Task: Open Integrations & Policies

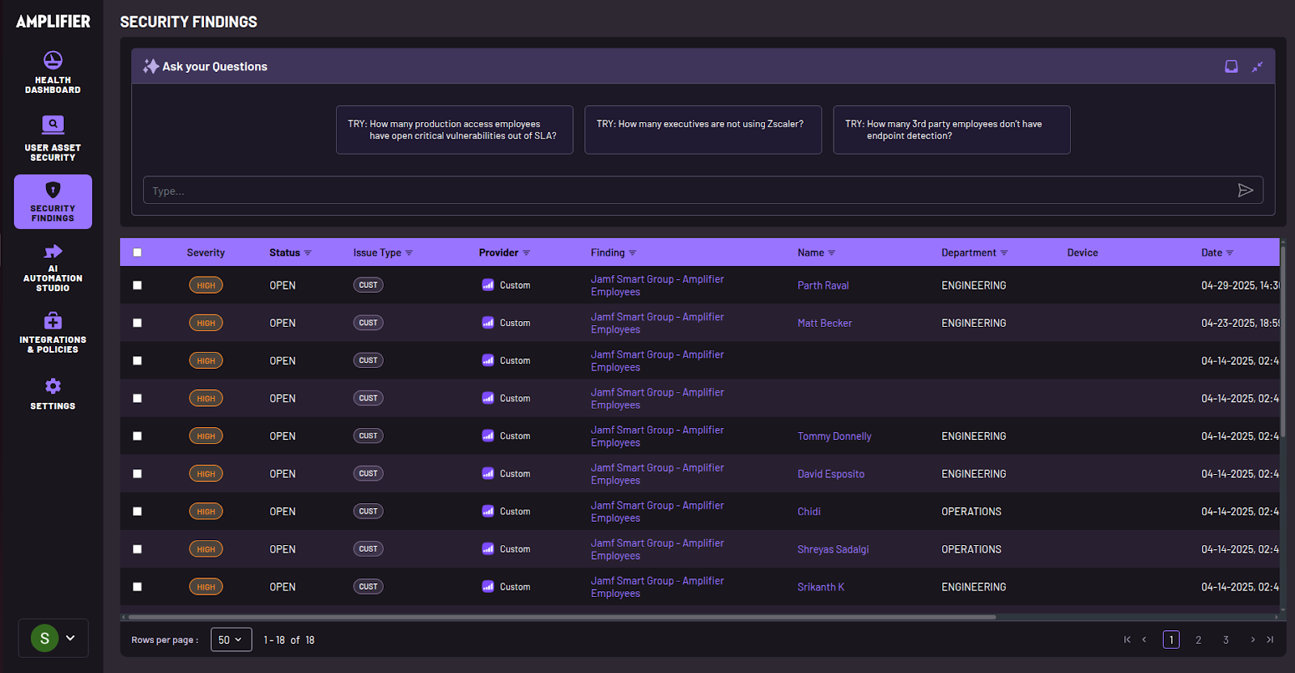Action: point(53,332)
